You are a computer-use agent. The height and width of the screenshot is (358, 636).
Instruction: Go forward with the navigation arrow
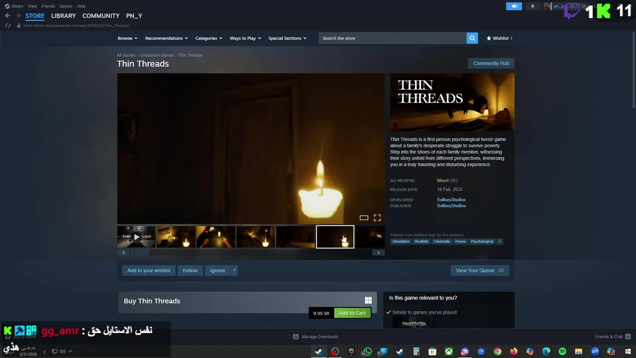[18, 16]
